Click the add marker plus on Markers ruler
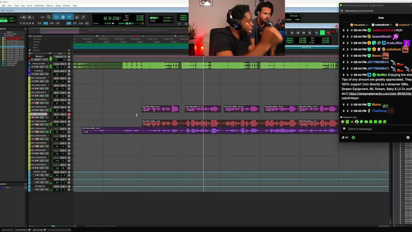Viewport: 412px width, 232px height. tap(72, 50)
